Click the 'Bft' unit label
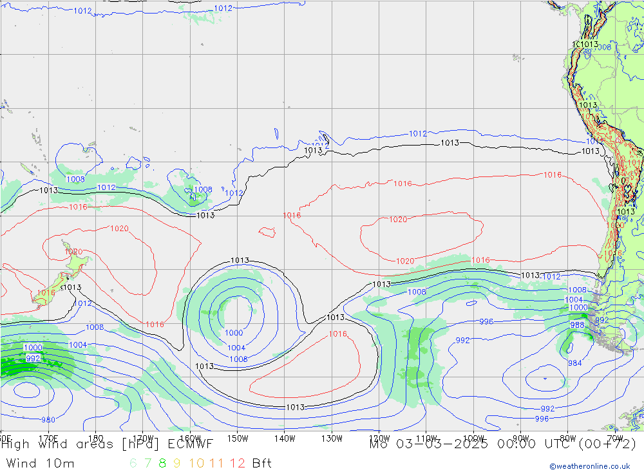Image resolution: width=644 pixels, height=472 pixels. coord(262,464)
